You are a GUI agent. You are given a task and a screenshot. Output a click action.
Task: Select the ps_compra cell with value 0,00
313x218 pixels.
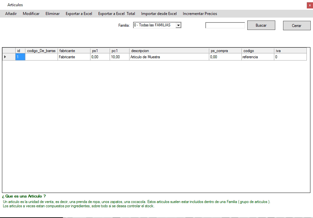tap(225, 57)
